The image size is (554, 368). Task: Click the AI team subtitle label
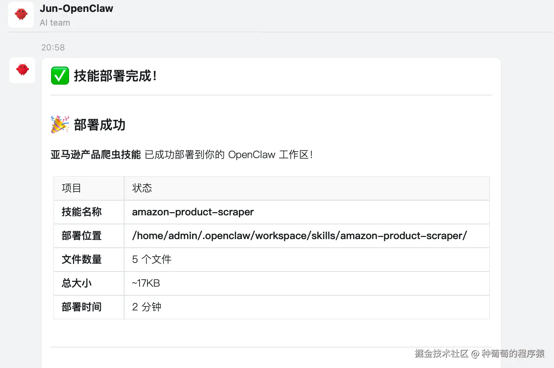[55, 23]
